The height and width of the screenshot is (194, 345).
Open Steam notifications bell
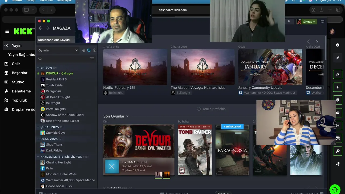[x=289, y=22]
